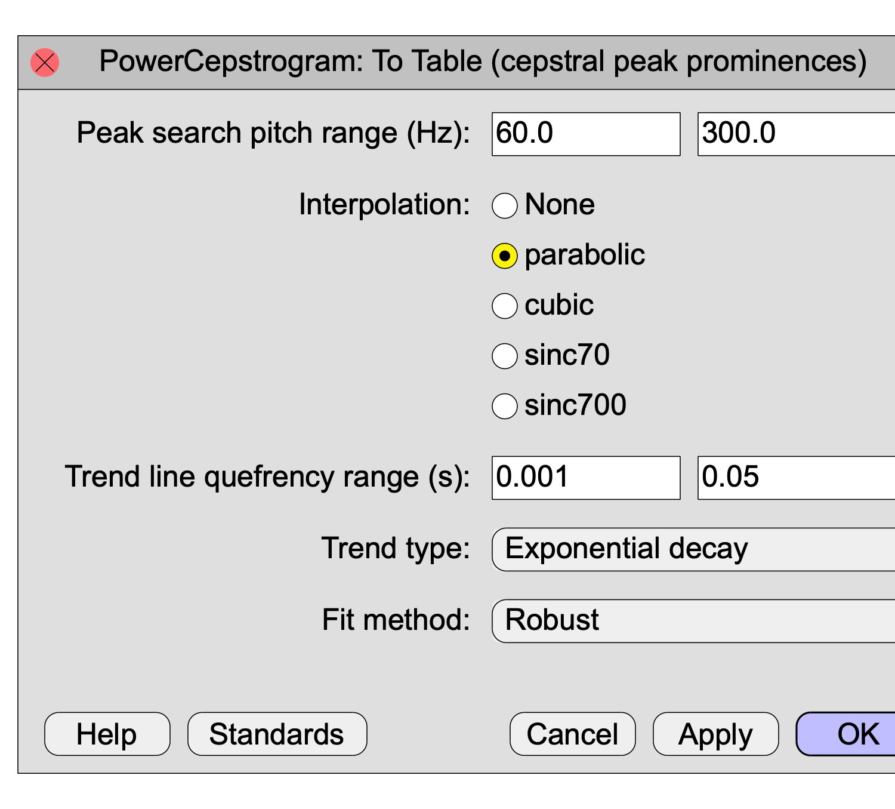This screenshot has width=895, height=809.
Task: Select parabolic interpolation radio button
Action: point(505,256)
